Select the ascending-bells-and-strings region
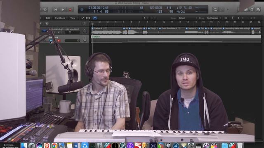The height and width of the screenshot is (148, 264). (236, 31)
